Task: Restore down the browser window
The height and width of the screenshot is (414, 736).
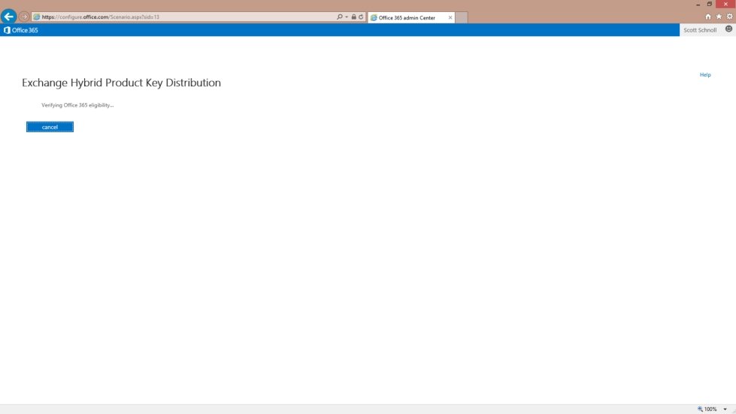Action: pos(709,5)
